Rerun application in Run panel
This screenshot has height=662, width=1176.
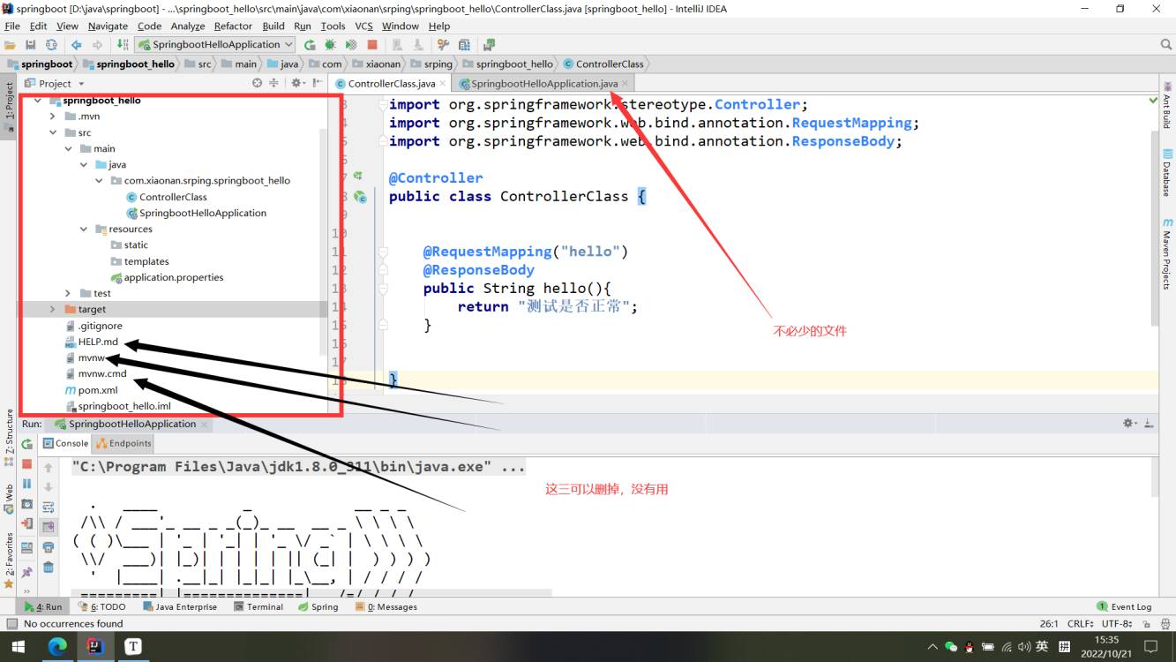click(x=27, y=444)
